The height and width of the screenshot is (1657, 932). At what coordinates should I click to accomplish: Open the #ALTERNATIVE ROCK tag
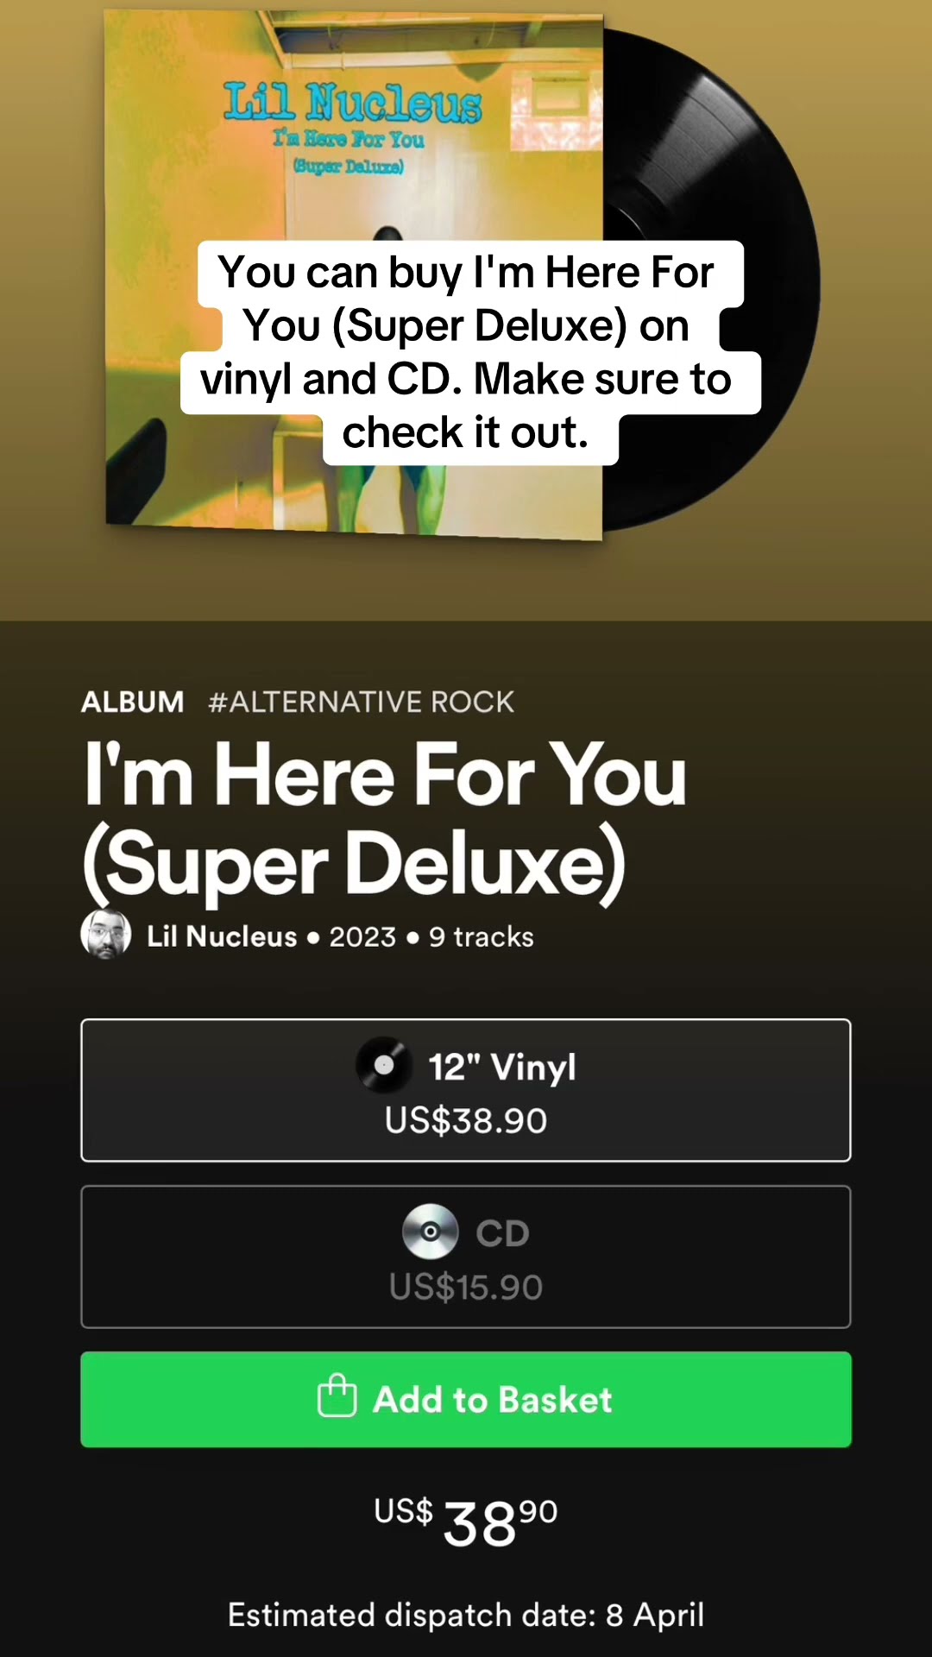tap(361, 702)
